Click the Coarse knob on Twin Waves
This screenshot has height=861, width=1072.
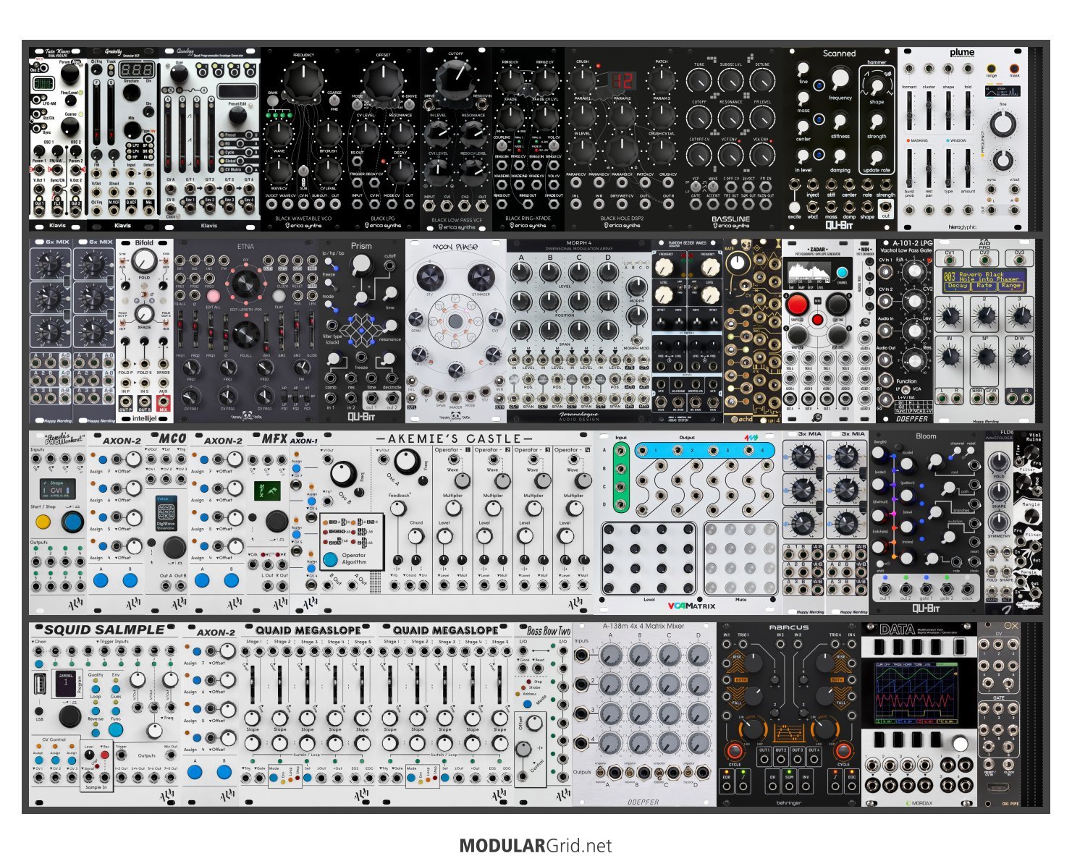69,127
